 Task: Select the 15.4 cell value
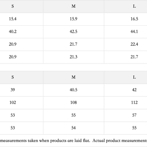pos(13,19)
